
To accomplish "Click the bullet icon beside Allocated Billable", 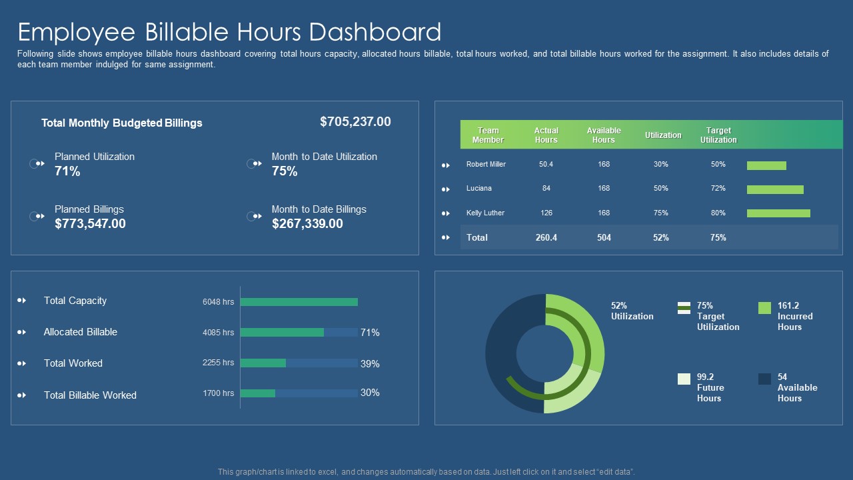I will (x=22, y=332).
